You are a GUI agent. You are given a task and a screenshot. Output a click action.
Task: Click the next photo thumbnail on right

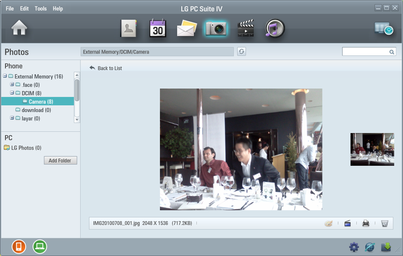[x=372, y=149]
